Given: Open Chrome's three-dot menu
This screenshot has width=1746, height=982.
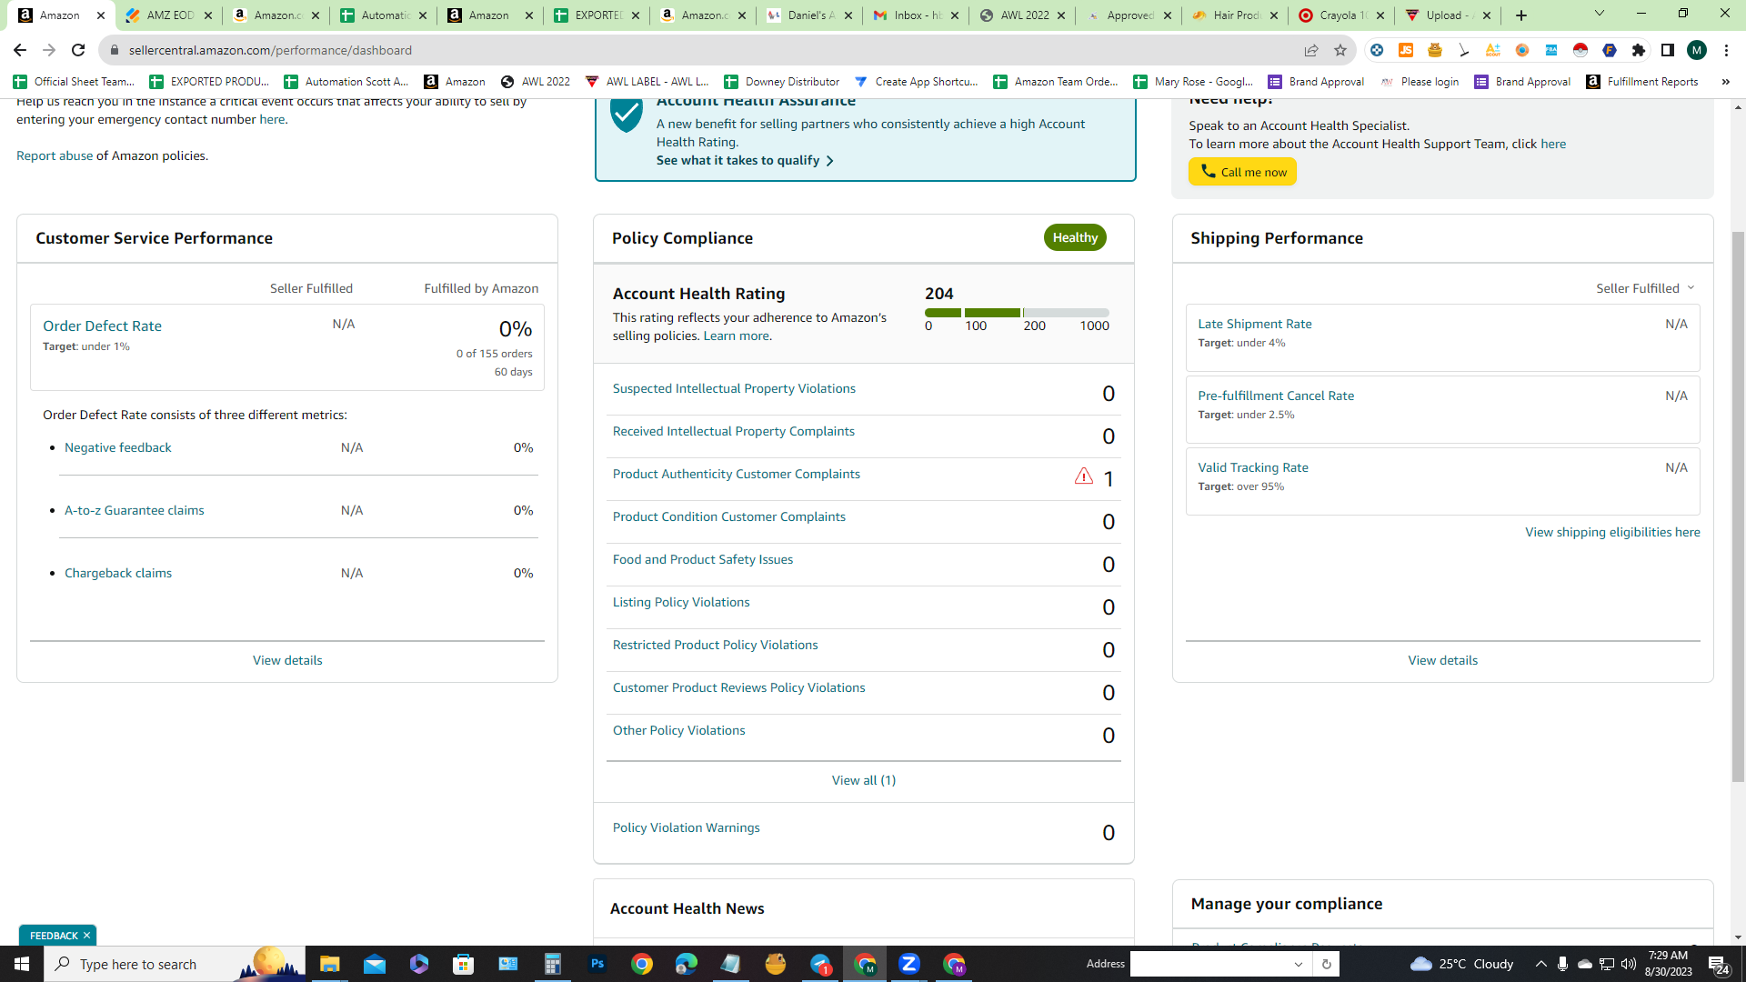Looking at the screenshot, I should click(x=1726, y=50).
